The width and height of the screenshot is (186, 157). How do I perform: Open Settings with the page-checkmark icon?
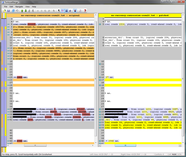(80, 11)
